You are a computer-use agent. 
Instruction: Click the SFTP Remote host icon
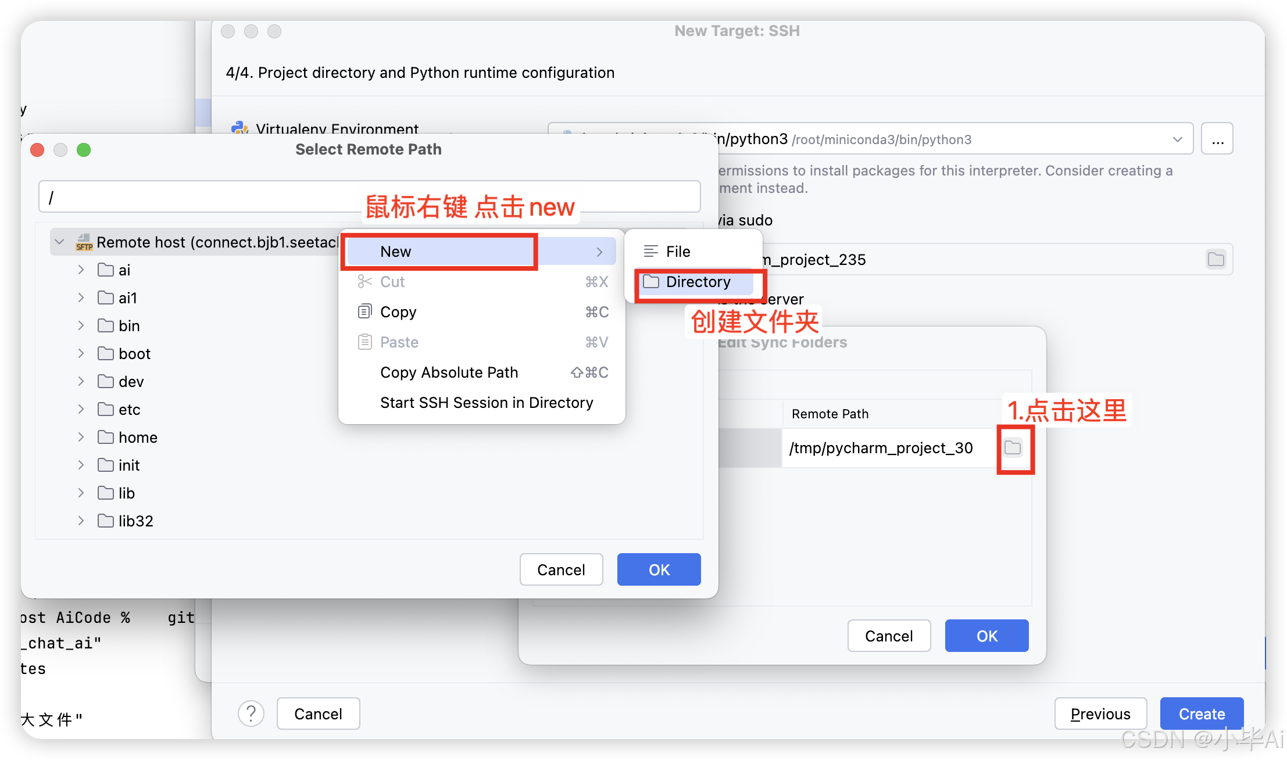pos(84,242)
